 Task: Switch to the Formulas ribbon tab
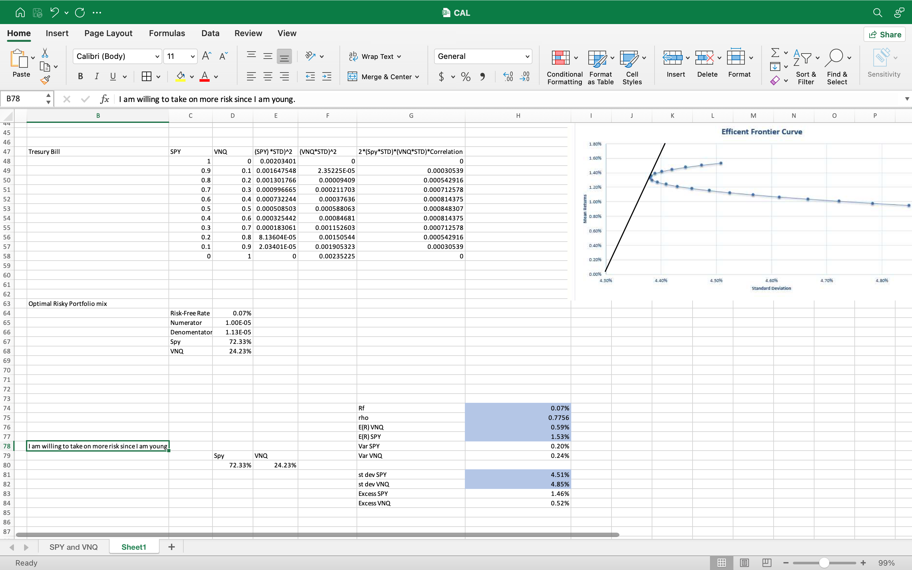pyautogui.click(x=167, y=33)
